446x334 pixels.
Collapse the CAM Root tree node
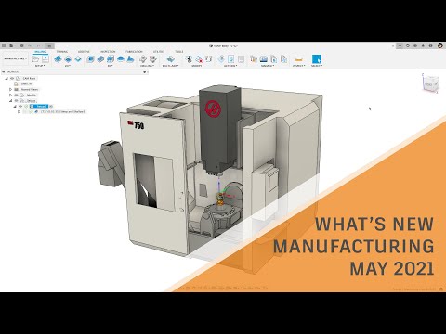(7, 79)
